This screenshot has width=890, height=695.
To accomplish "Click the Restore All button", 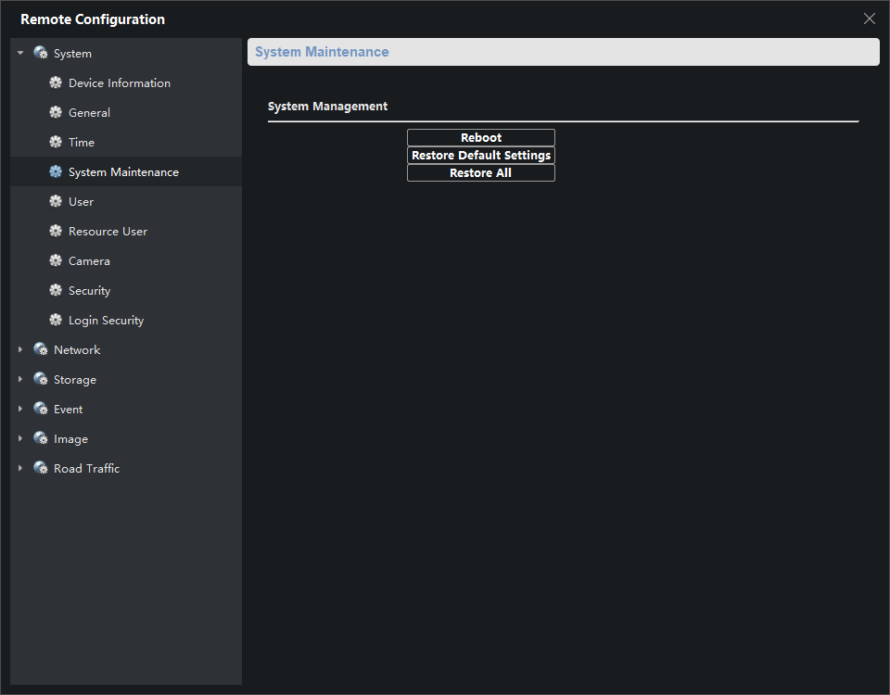I will [481, 173].
